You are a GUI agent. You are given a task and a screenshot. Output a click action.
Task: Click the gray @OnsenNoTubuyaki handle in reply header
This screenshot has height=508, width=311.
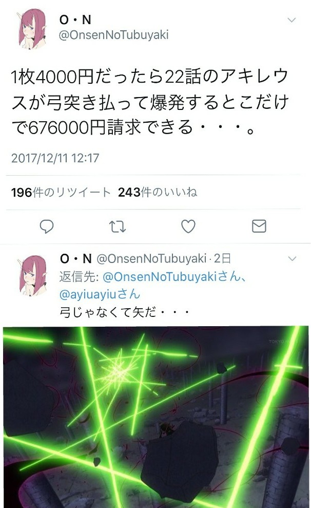151,258
